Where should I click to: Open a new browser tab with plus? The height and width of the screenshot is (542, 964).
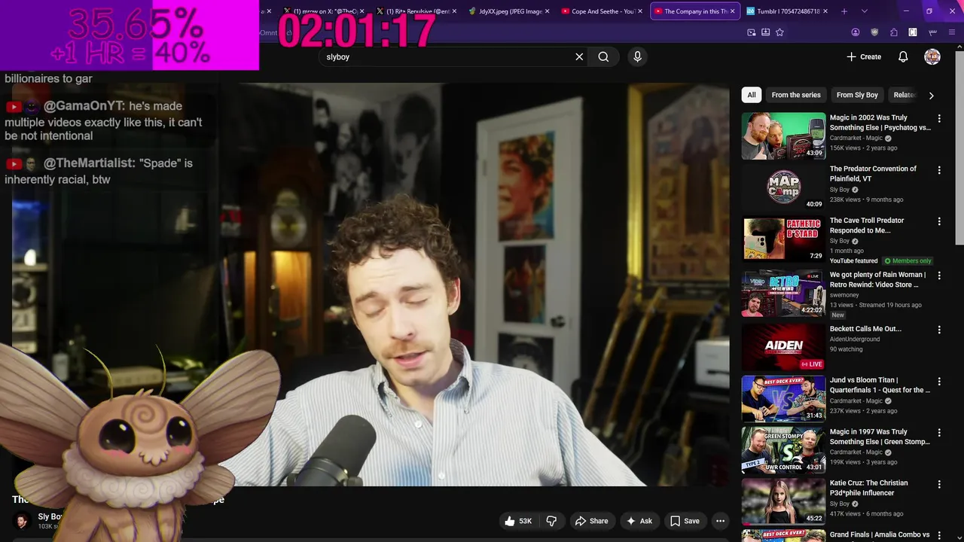(x=844, y=11)
